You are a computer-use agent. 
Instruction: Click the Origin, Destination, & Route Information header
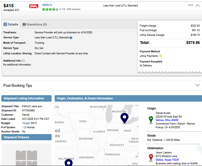coord(128,98)
